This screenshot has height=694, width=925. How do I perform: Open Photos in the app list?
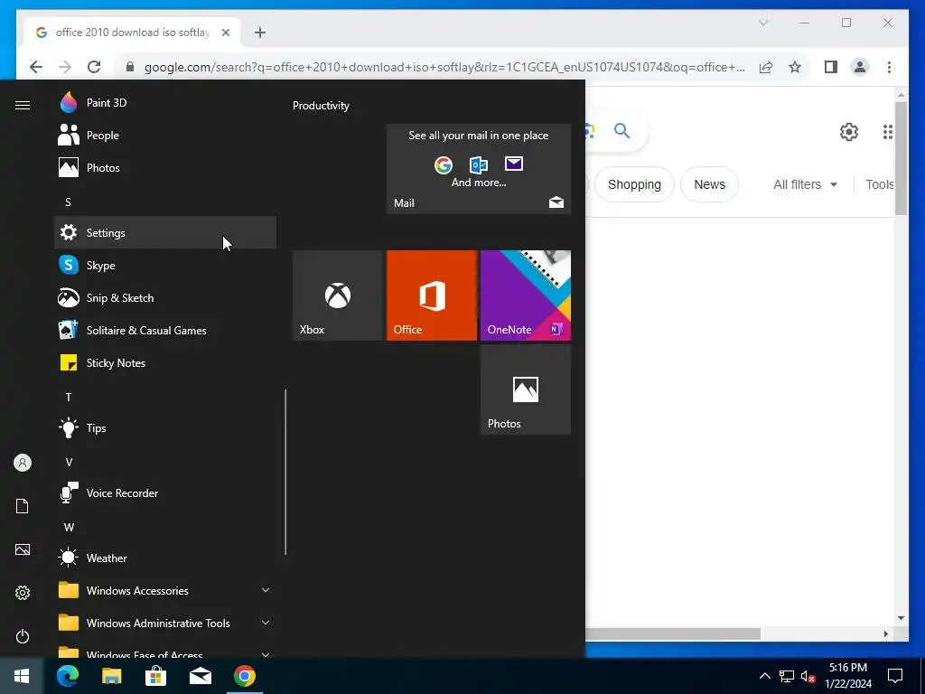tap(165, 167)
